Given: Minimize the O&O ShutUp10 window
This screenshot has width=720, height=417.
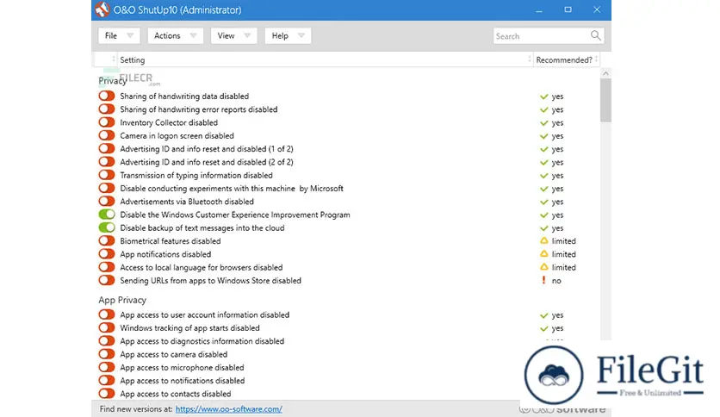Looking at the screenshot, I should click(539, 9).
